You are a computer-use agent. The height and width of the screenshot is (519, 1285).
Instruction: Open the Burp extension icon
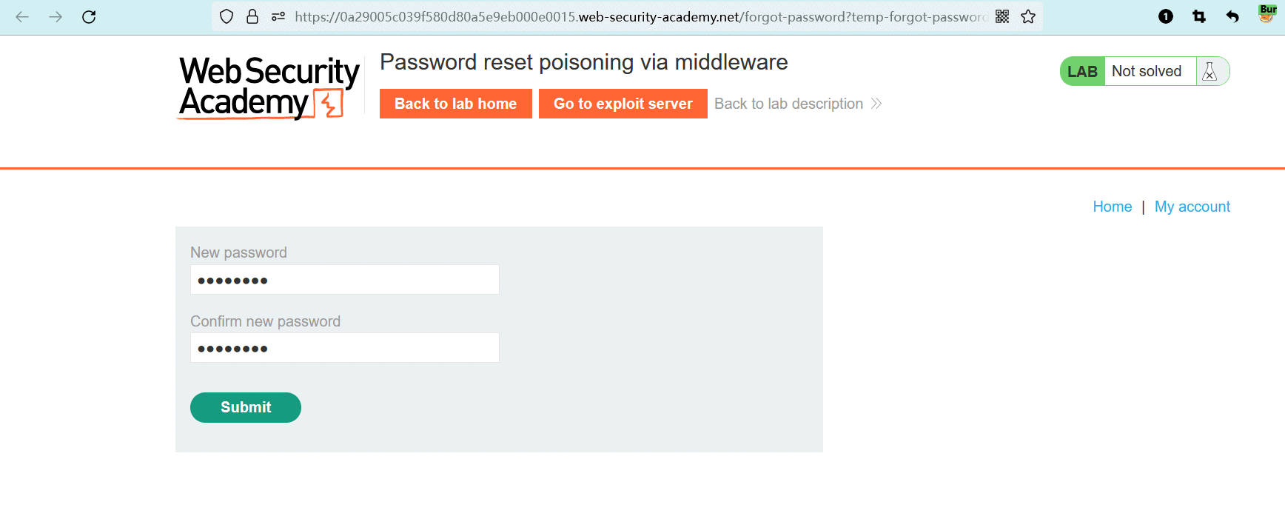point(1267,14)
